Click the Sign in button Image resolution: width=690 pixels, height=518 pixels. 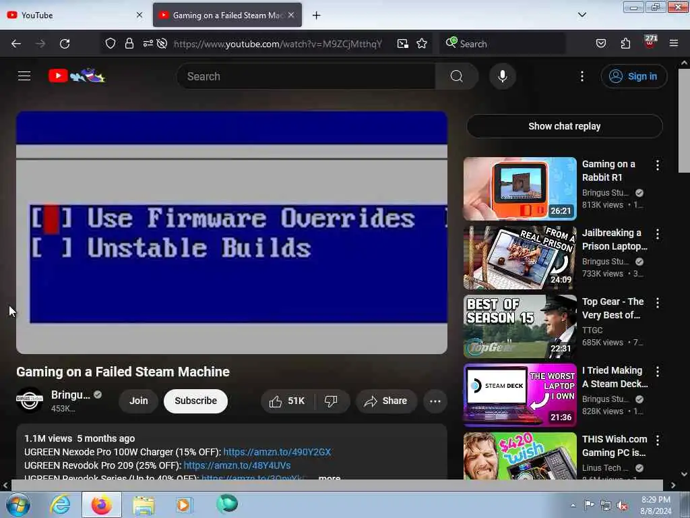click(x=634, y=76)
